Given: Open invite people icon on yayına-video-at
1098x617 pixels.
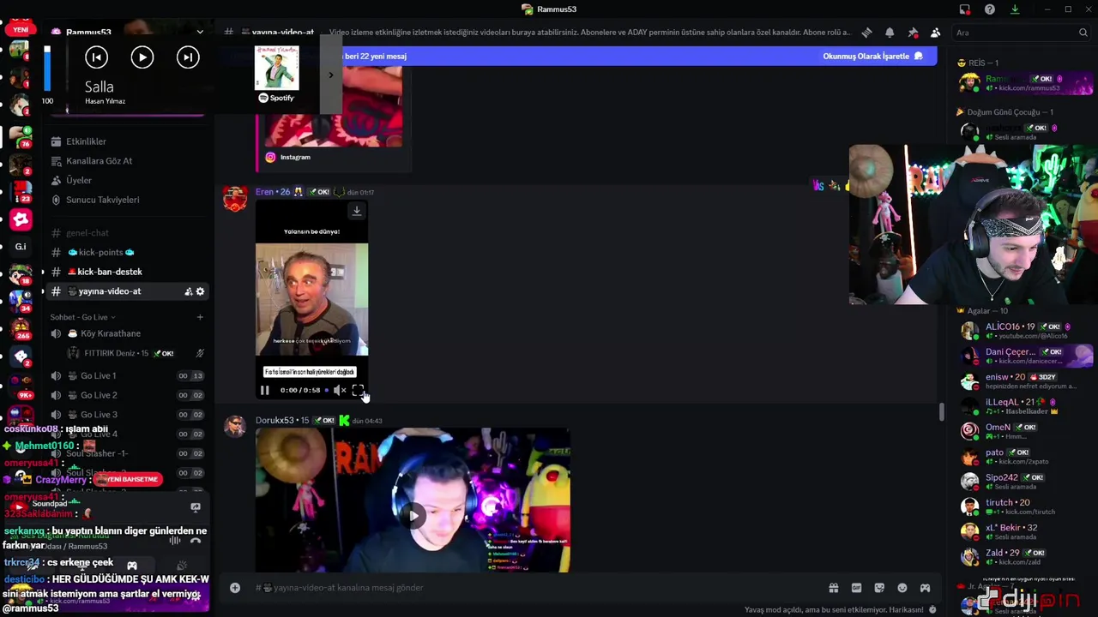Looking at the screenshot, I should [x=188, y=291].
